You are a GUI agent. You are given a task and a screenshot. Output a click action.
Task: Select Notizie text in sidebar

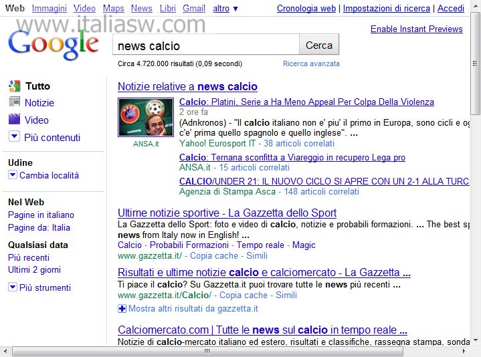(39, 103)
